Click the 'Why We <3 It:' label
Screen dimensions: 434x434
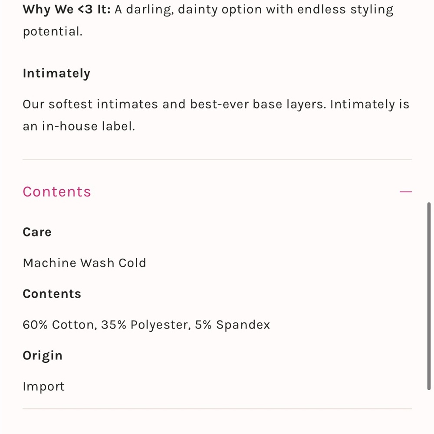[x=67, y=10]
